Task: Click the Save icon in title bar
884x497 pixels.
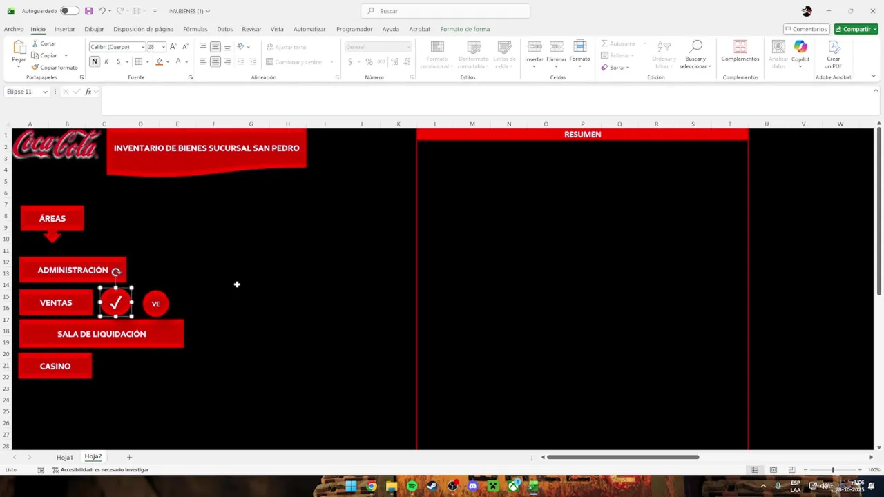Action: click(x=88, y=11)
